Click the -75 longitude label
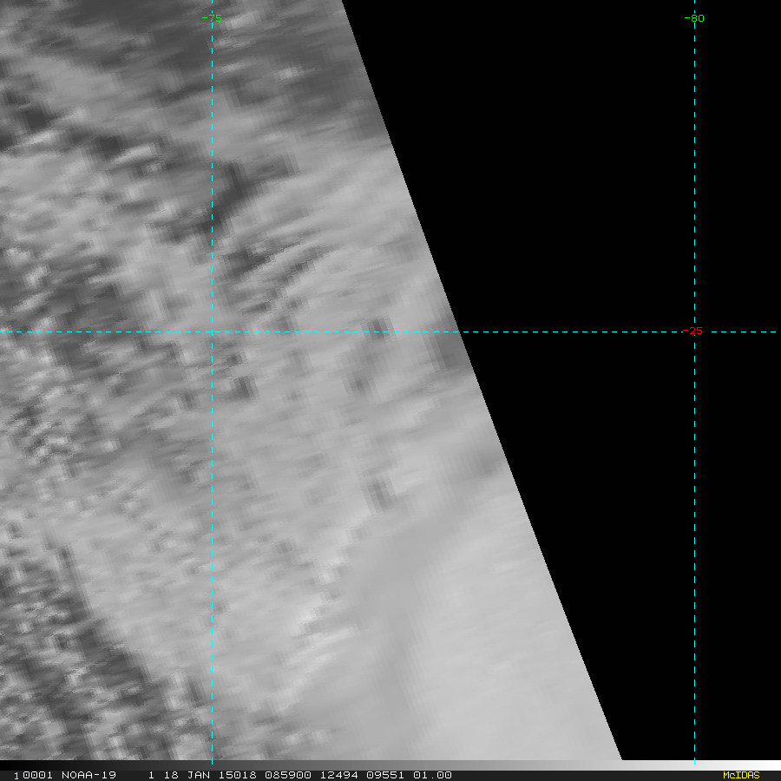The height and width of the screenshot is (781, 781). (x=212, y=18)
